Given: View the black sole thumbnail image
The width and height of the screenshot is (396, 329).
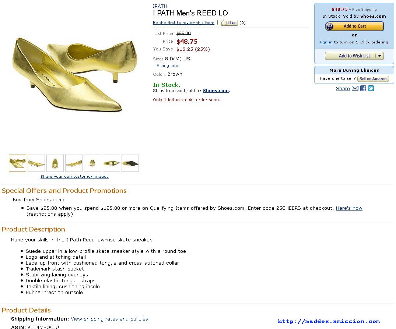Looking at the screenshot, I should pyautogui.click(x=130, y=163).
